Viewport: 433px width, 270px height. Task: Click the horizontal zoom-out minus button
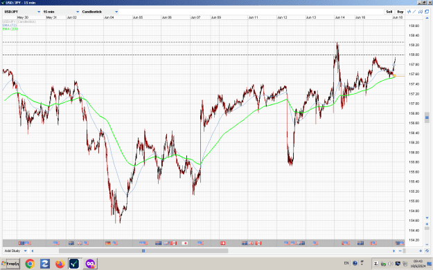(x=400, y=251)
